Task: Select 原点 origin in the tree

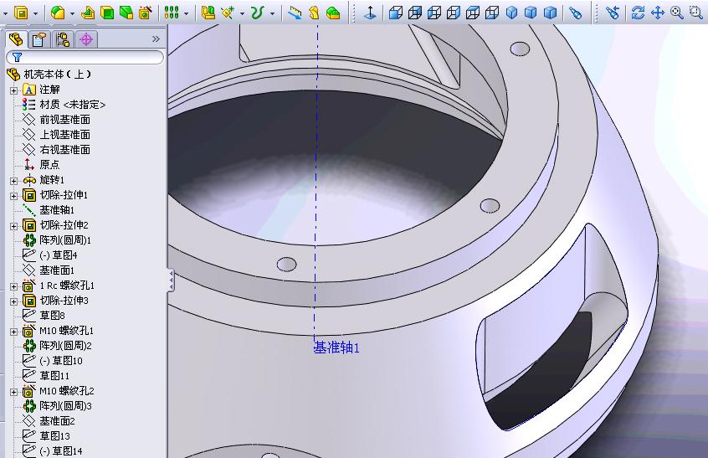Action: 49,164
